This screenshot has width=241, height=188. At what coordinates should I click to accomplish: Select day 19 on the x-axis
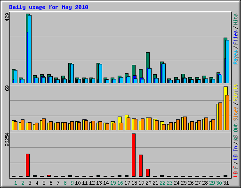click(x=141, y=183)
